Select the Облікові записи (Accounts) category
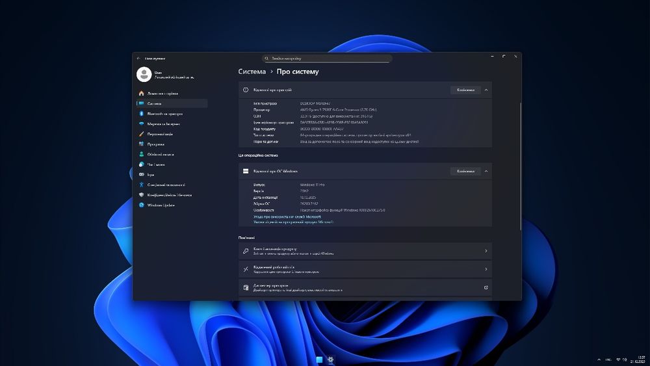The width and height of the screenshot is (650, 366). click(172, 154)
